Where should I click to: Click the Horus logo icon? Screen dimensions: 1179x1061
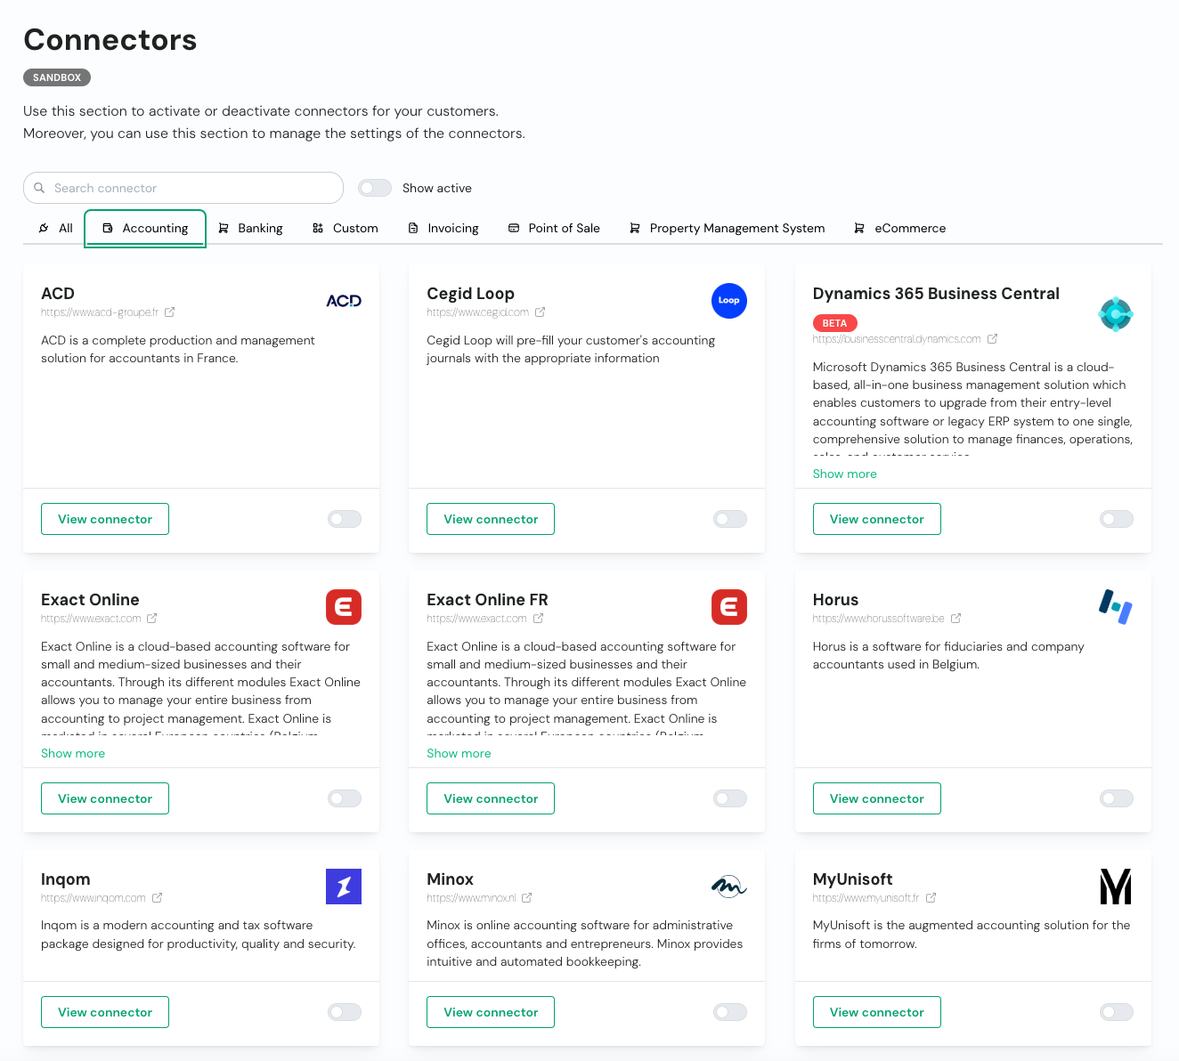(x=1115, y=607)
